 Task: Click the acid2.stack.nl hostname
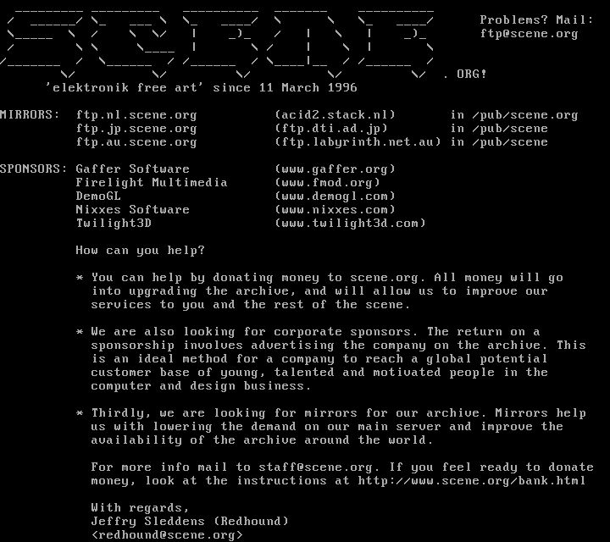(x=335, y=115)
